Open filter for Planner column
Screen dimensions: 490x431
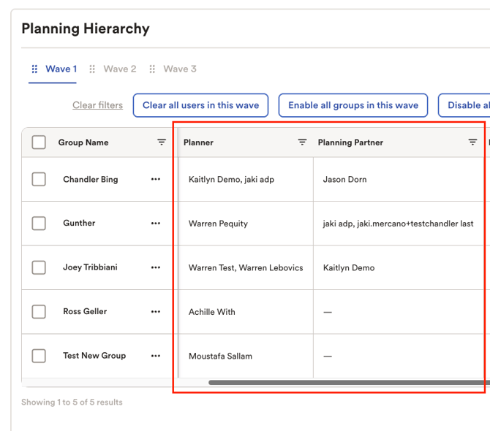pos(302,142)
